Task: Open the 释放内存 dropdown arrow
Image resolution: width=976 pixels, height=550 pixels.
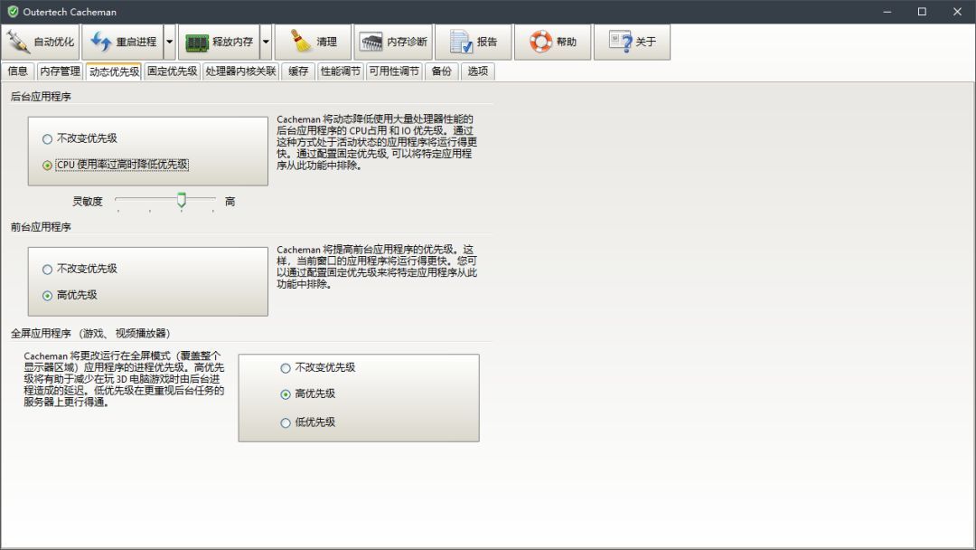Action: [x=266, y=42]
